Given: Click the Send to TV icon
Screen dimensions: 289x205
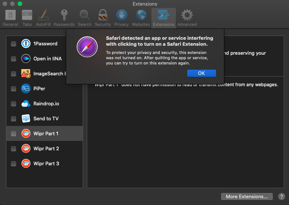Looking at the screenshot, I should (x=26, y=118).
